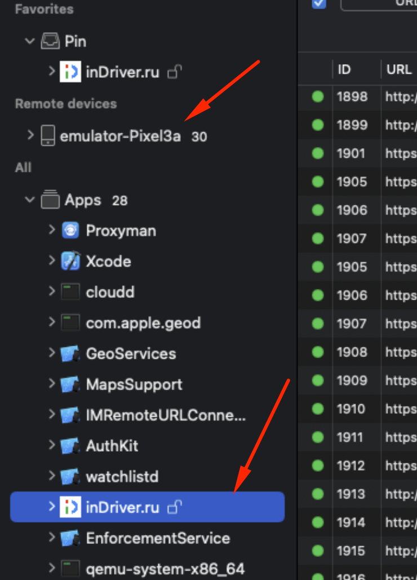
Task: Click the emulator-Pixel3a phone device icon
Action: click(x=48, y=136)
